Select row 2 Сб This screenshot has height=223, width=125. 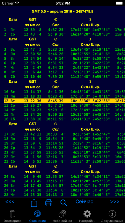click(64, 34)
